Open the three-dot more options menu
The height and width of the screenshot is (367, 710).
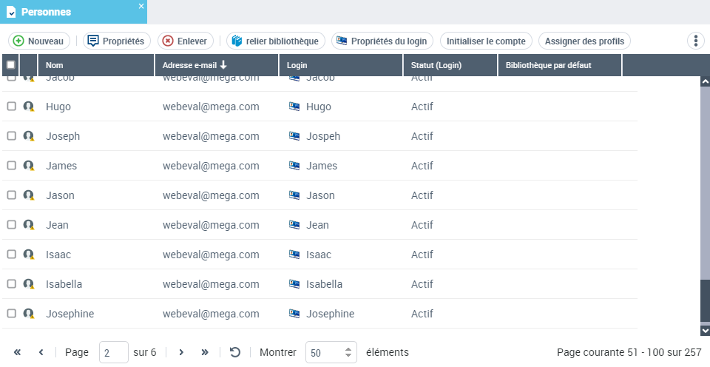pos(695,41)
